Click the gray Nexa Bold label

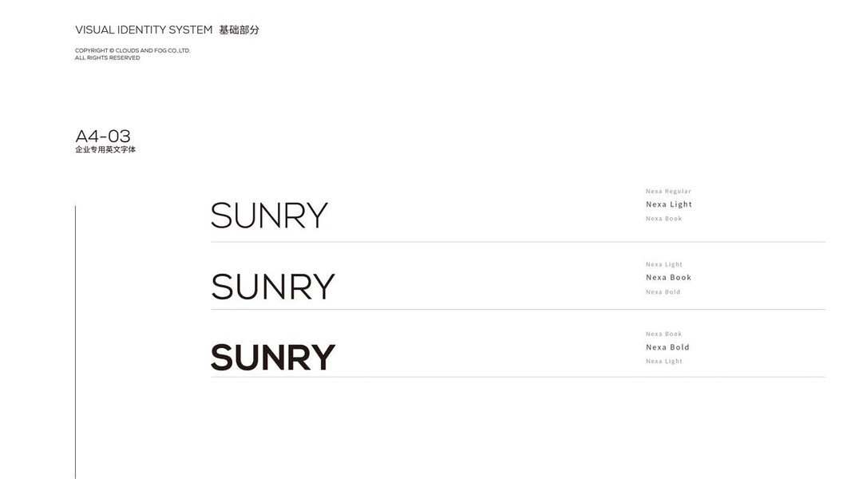663,292
